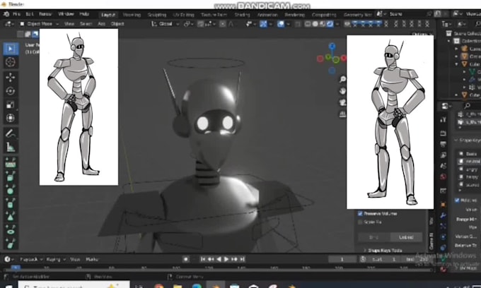Open the timeline Keying dropdown

pos(55,259)
